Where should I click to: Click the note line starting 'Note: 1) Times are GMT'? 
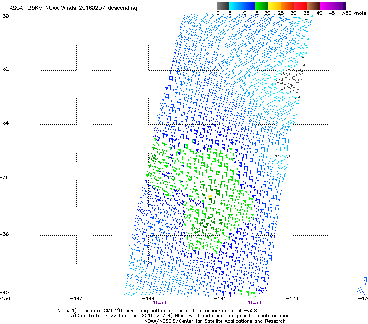(x=157, y=311)
